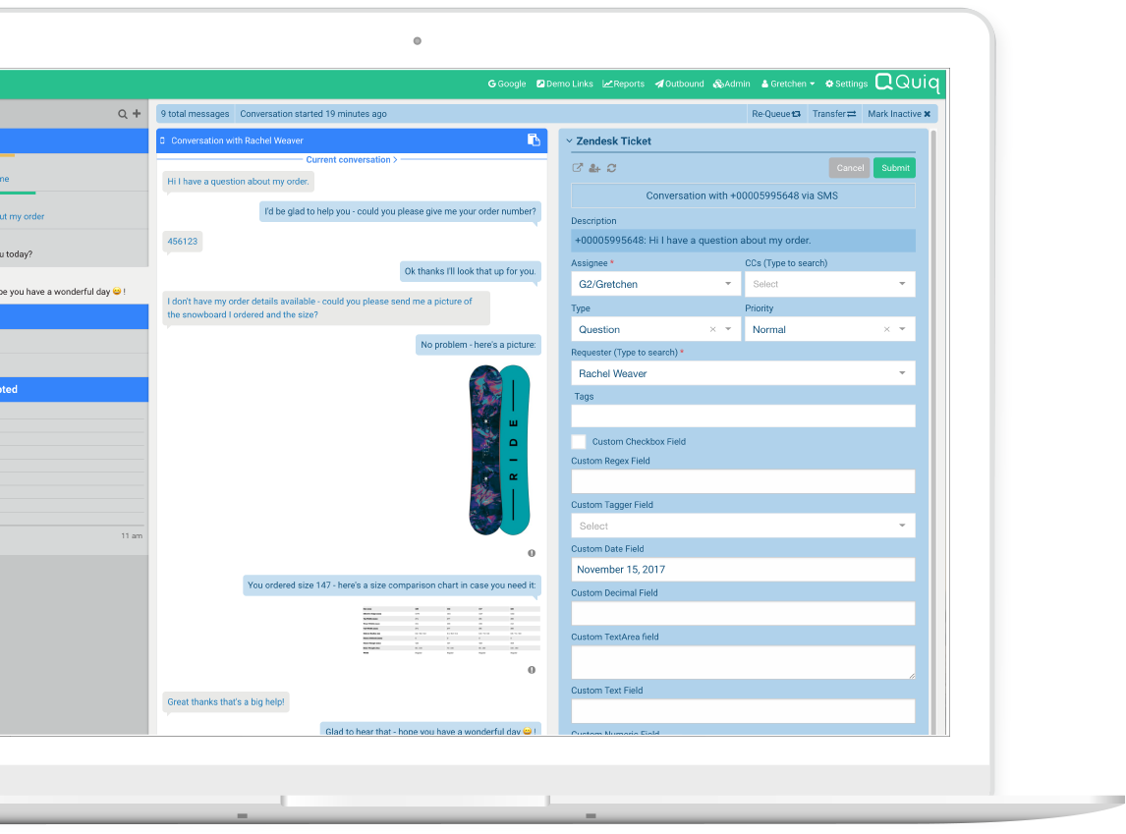Click the add user icon in the Zendesk Ticket panel
Screen dimensions: 1126x834
(x=594, y=168)
